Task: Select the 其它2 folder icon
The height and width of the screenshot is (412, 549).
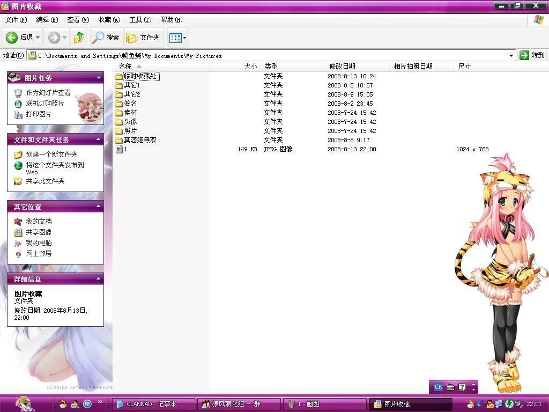Action: tap(119, 94)
